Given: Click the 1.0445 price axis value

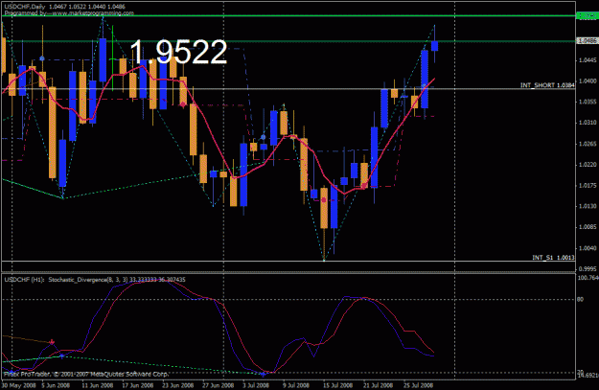Looking at the screenshot, I should 587,60.
